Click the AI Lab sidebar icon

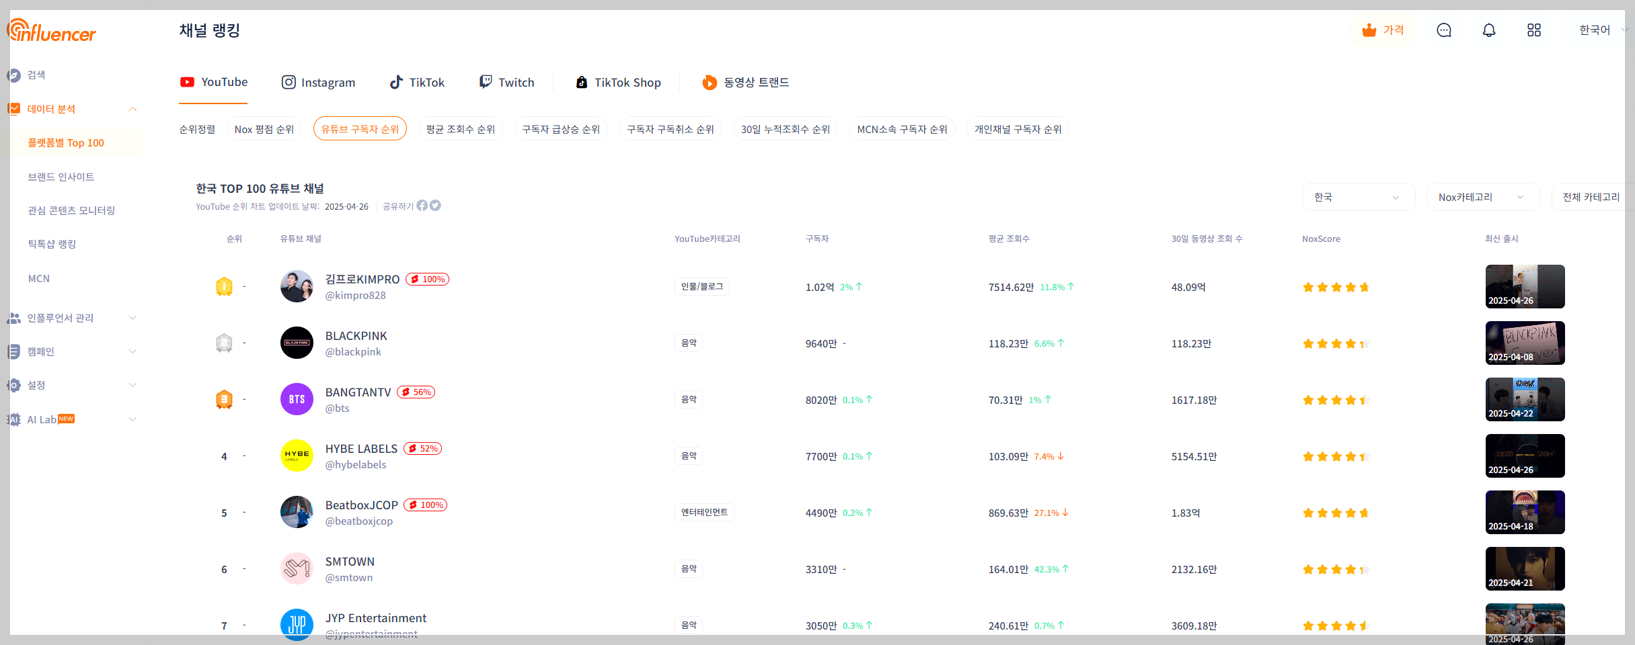coord(13,419)
